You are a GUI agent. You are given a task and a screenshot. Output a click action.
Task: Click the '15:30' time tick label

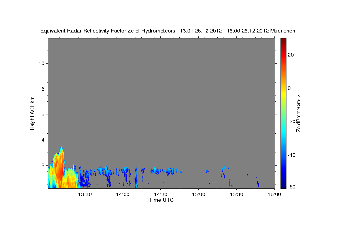[237, 195]
